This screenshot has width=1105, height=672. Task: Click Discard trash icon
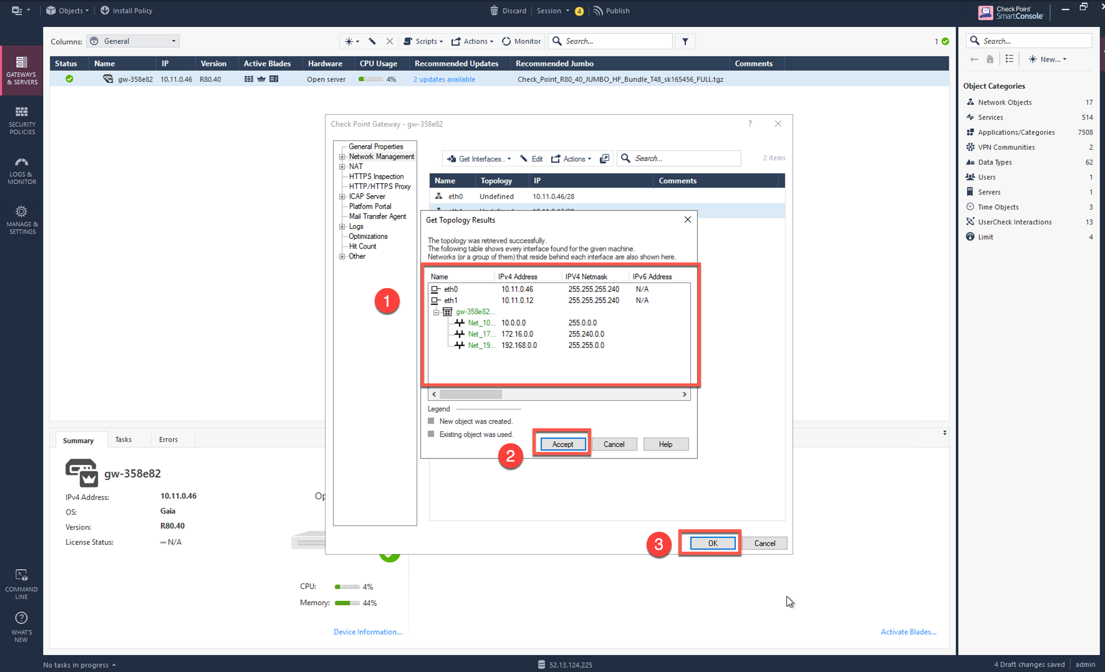pyautogui.click(x=494, y=11)
